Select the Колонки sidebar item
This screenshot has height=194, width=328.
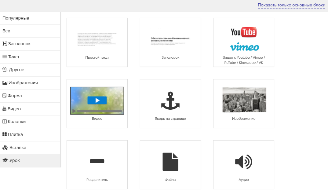17,122
